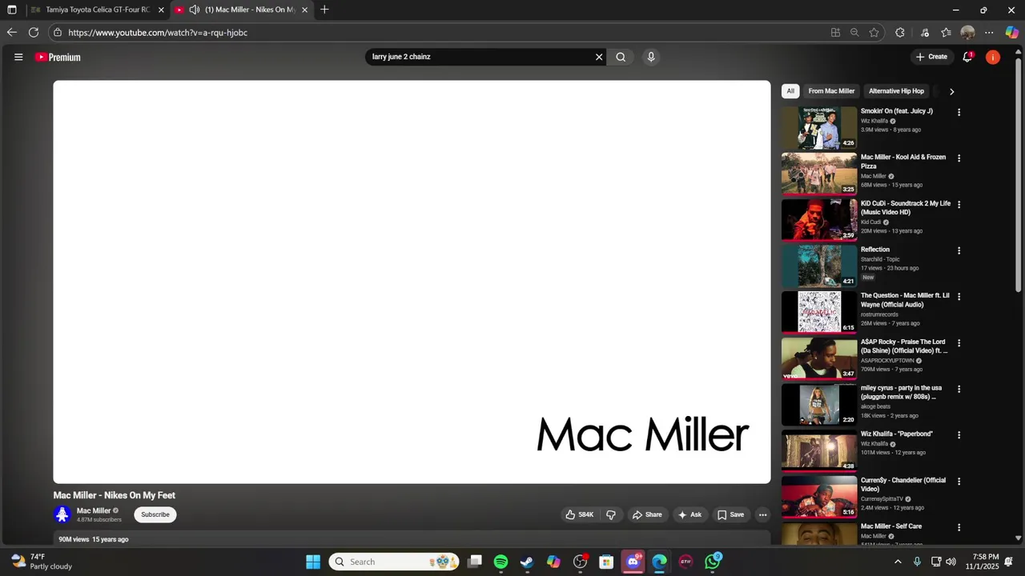The height and width of the screenshot is (576, 1025).
Task: Open the browser profile picture
Action: (967, 33)
